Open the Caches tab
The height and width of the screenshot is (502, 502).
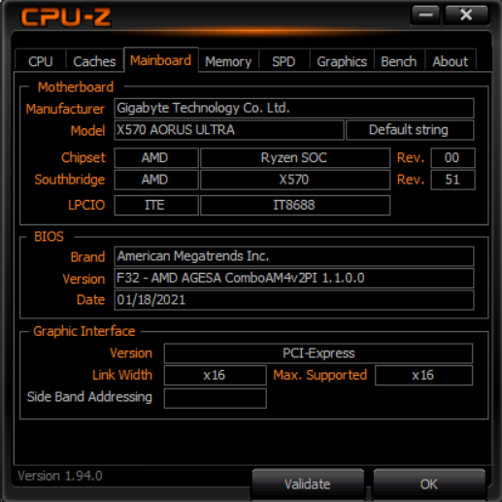[x=94, y=61]
